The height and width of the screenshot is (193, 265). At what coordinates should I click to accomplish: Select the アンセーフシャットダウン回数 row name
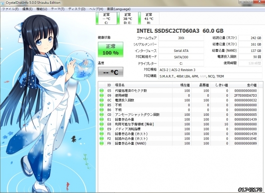pos(137,115)
